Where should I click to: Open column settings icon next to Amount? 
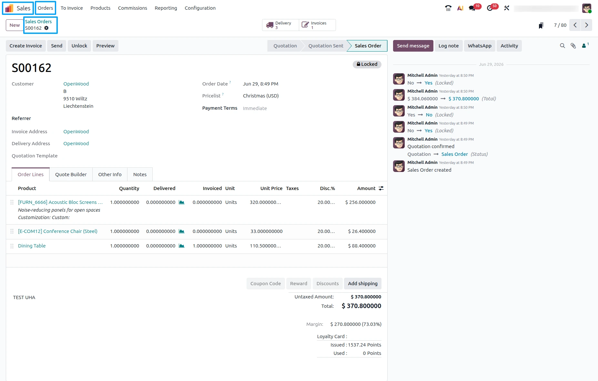(381, 188)
